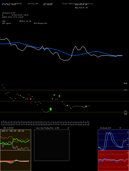This screenshot has height=171, width=129.
Task: Click the 'Day Vol: 0 M' label
Action: (x=81, y=8)
